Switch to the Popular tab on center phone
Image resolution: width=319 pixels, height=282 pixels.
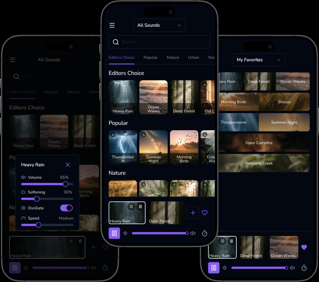click(x=150, y=57)
